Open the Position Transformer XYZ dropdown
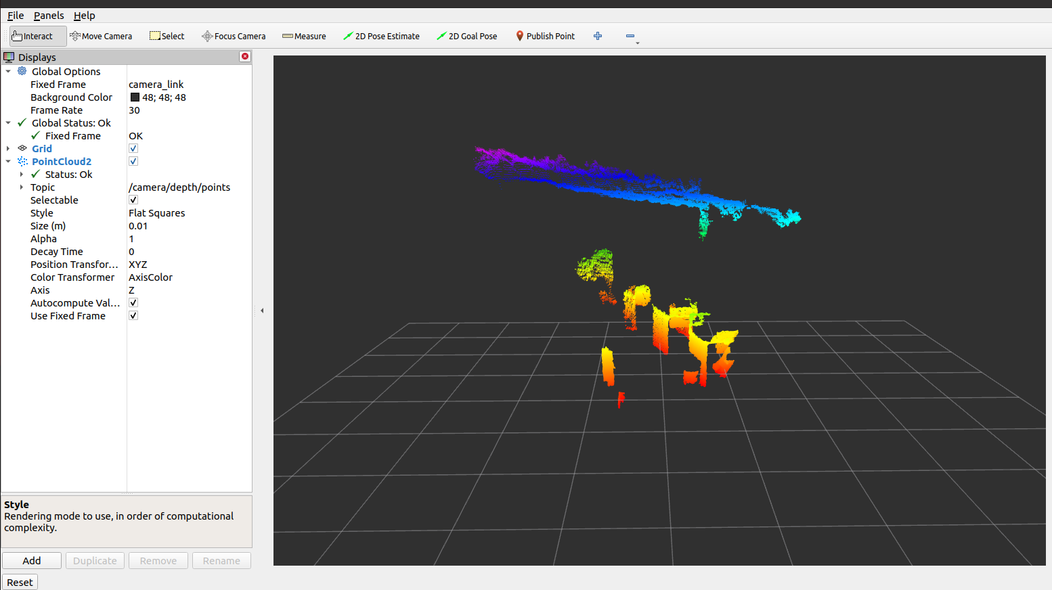 point(189,264)
